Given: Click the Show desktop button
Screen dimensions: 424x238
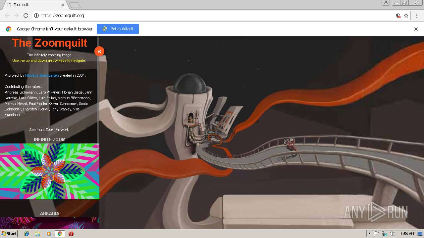Looking at the screenshot, I should tap(420, 234).
